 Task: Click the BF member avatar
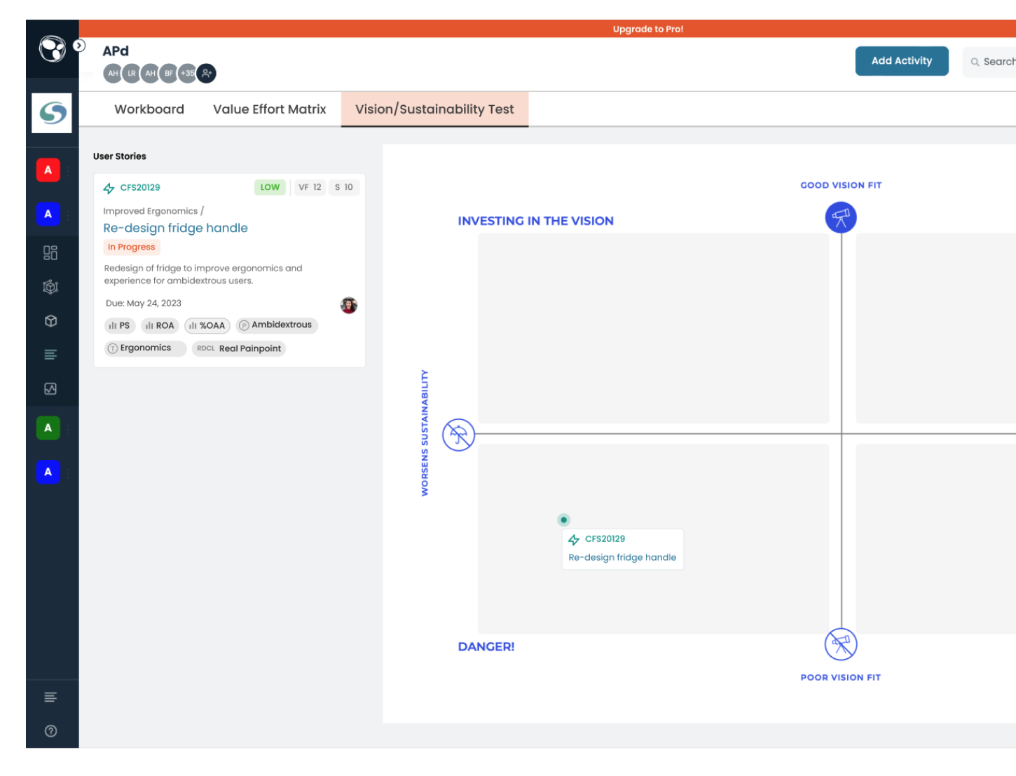click(x=169, y=73)
